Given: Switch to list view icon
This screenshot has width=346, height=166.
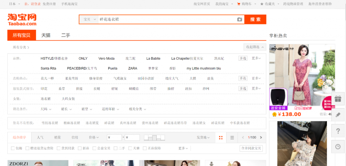Looking at the screenshot, I should coord(232,138).
